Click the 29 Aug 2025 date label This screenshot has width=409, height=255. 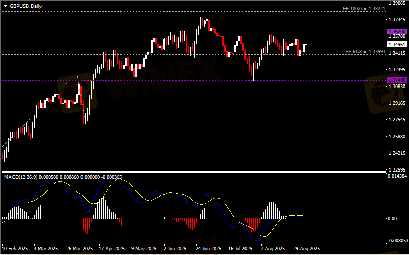coord(307,249)
